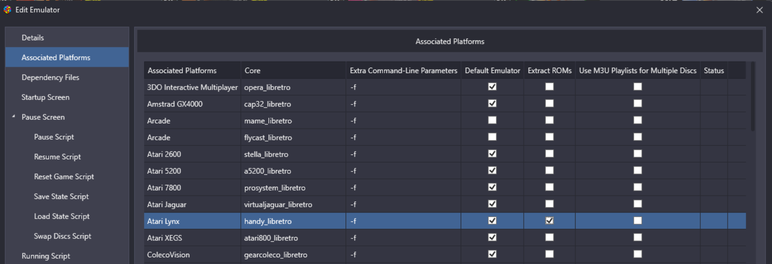Image resolution: width=772 pixels, height=264 pixels.
Task: Uncheck Extract ROMs for Atari Lynx
Action: click(550, 220)
